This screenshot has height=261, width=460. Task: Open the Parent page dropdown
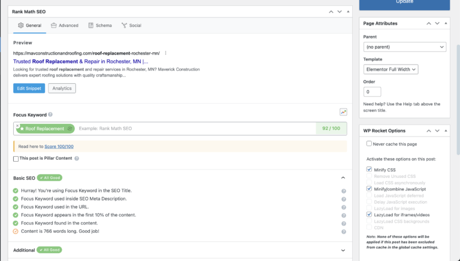coord(404,47)
